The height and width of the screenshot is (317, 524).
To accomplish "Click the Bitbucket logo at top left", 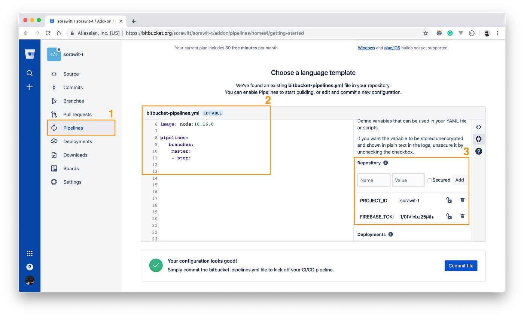I will pos(30,54).
